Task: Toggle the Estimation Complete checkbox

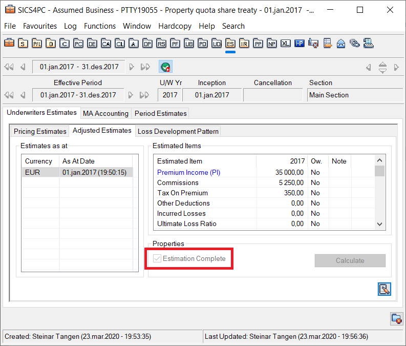Action: [157, 259]
